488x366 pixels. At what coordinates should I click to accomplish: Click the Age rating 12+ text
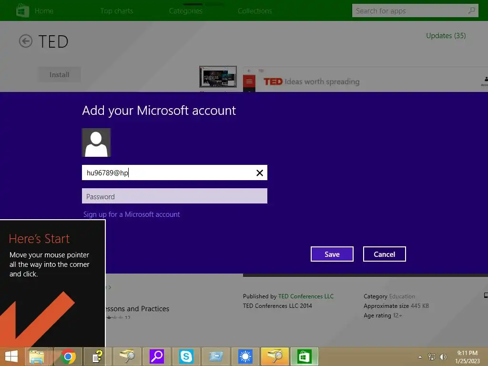pyautogui.click(x=383, y=315)
